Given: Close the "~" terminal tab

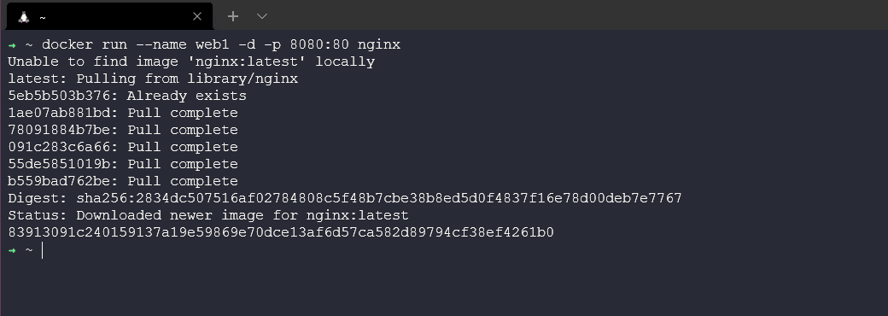Looking at the screenshot, I should 197,16.
